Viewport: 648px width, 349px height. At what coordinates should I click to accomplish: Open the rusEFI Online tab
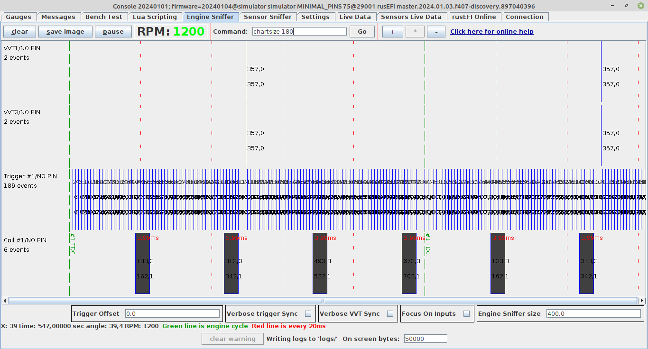(474, 17)
